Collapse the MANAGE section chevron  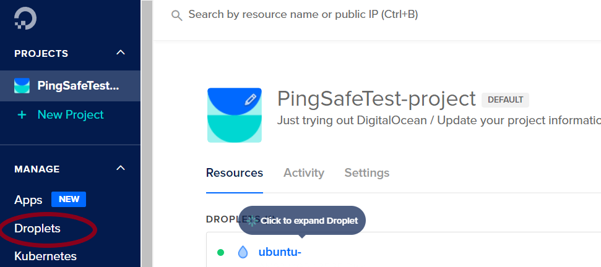pos(121,168)
